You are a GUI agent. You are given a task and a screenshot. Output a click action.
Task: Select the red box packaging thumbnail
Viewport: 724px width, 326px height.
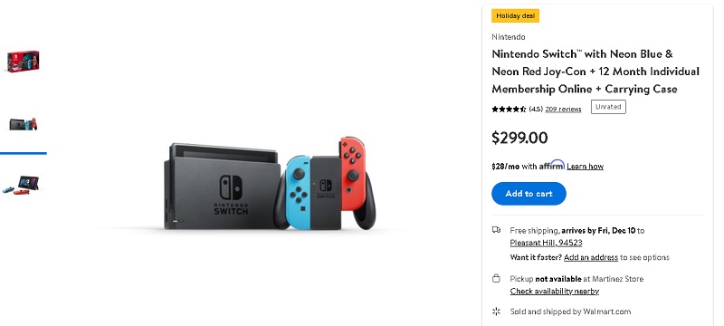pos(24,62)
